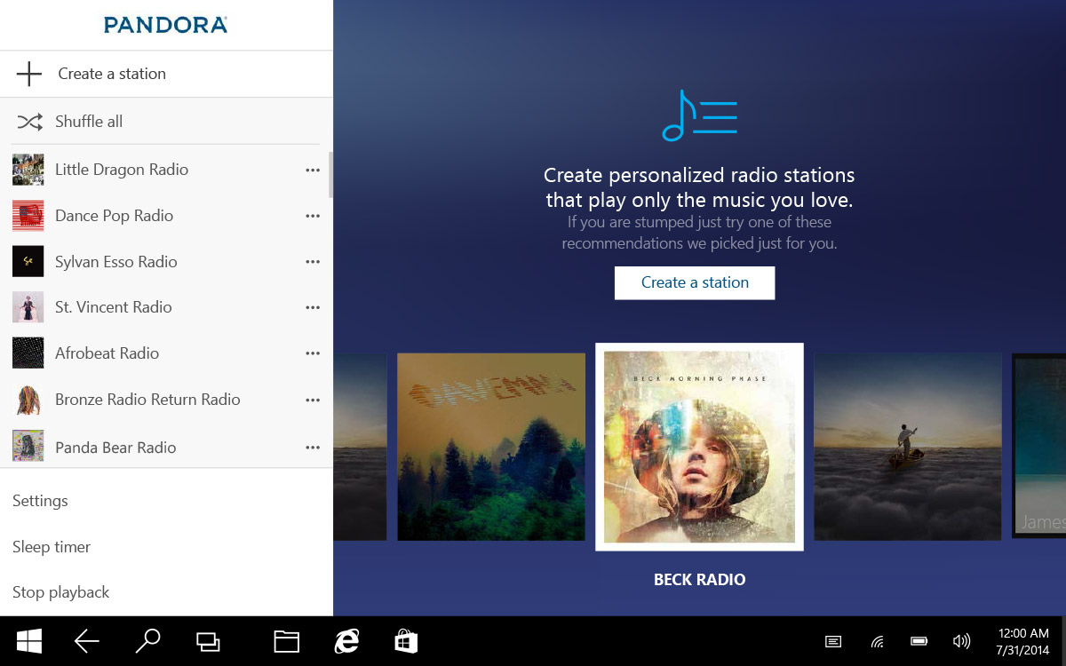Open the touch keyboard tray icon
Viewport: 1066px width, 666px height.
click(x=833, y=641)
